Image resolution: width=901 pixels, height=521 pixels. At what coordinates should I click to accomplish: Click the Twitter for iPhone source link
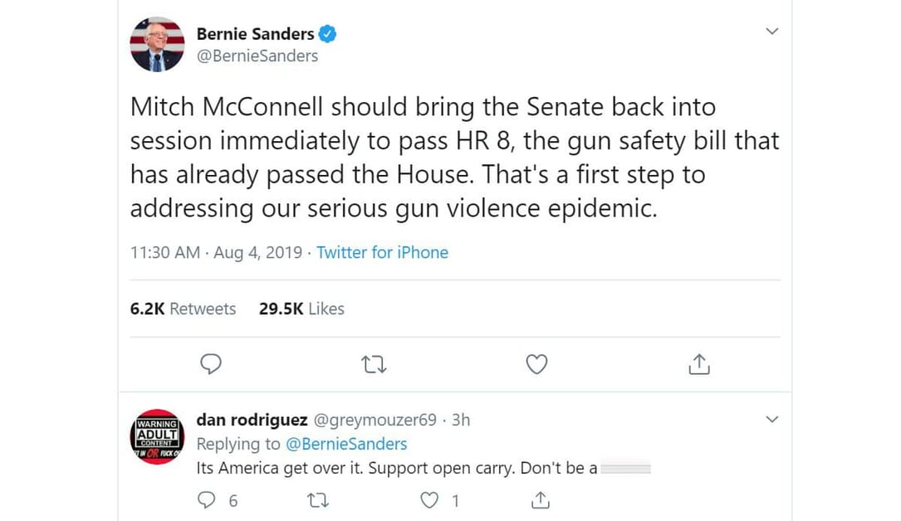tap(382, 252)
